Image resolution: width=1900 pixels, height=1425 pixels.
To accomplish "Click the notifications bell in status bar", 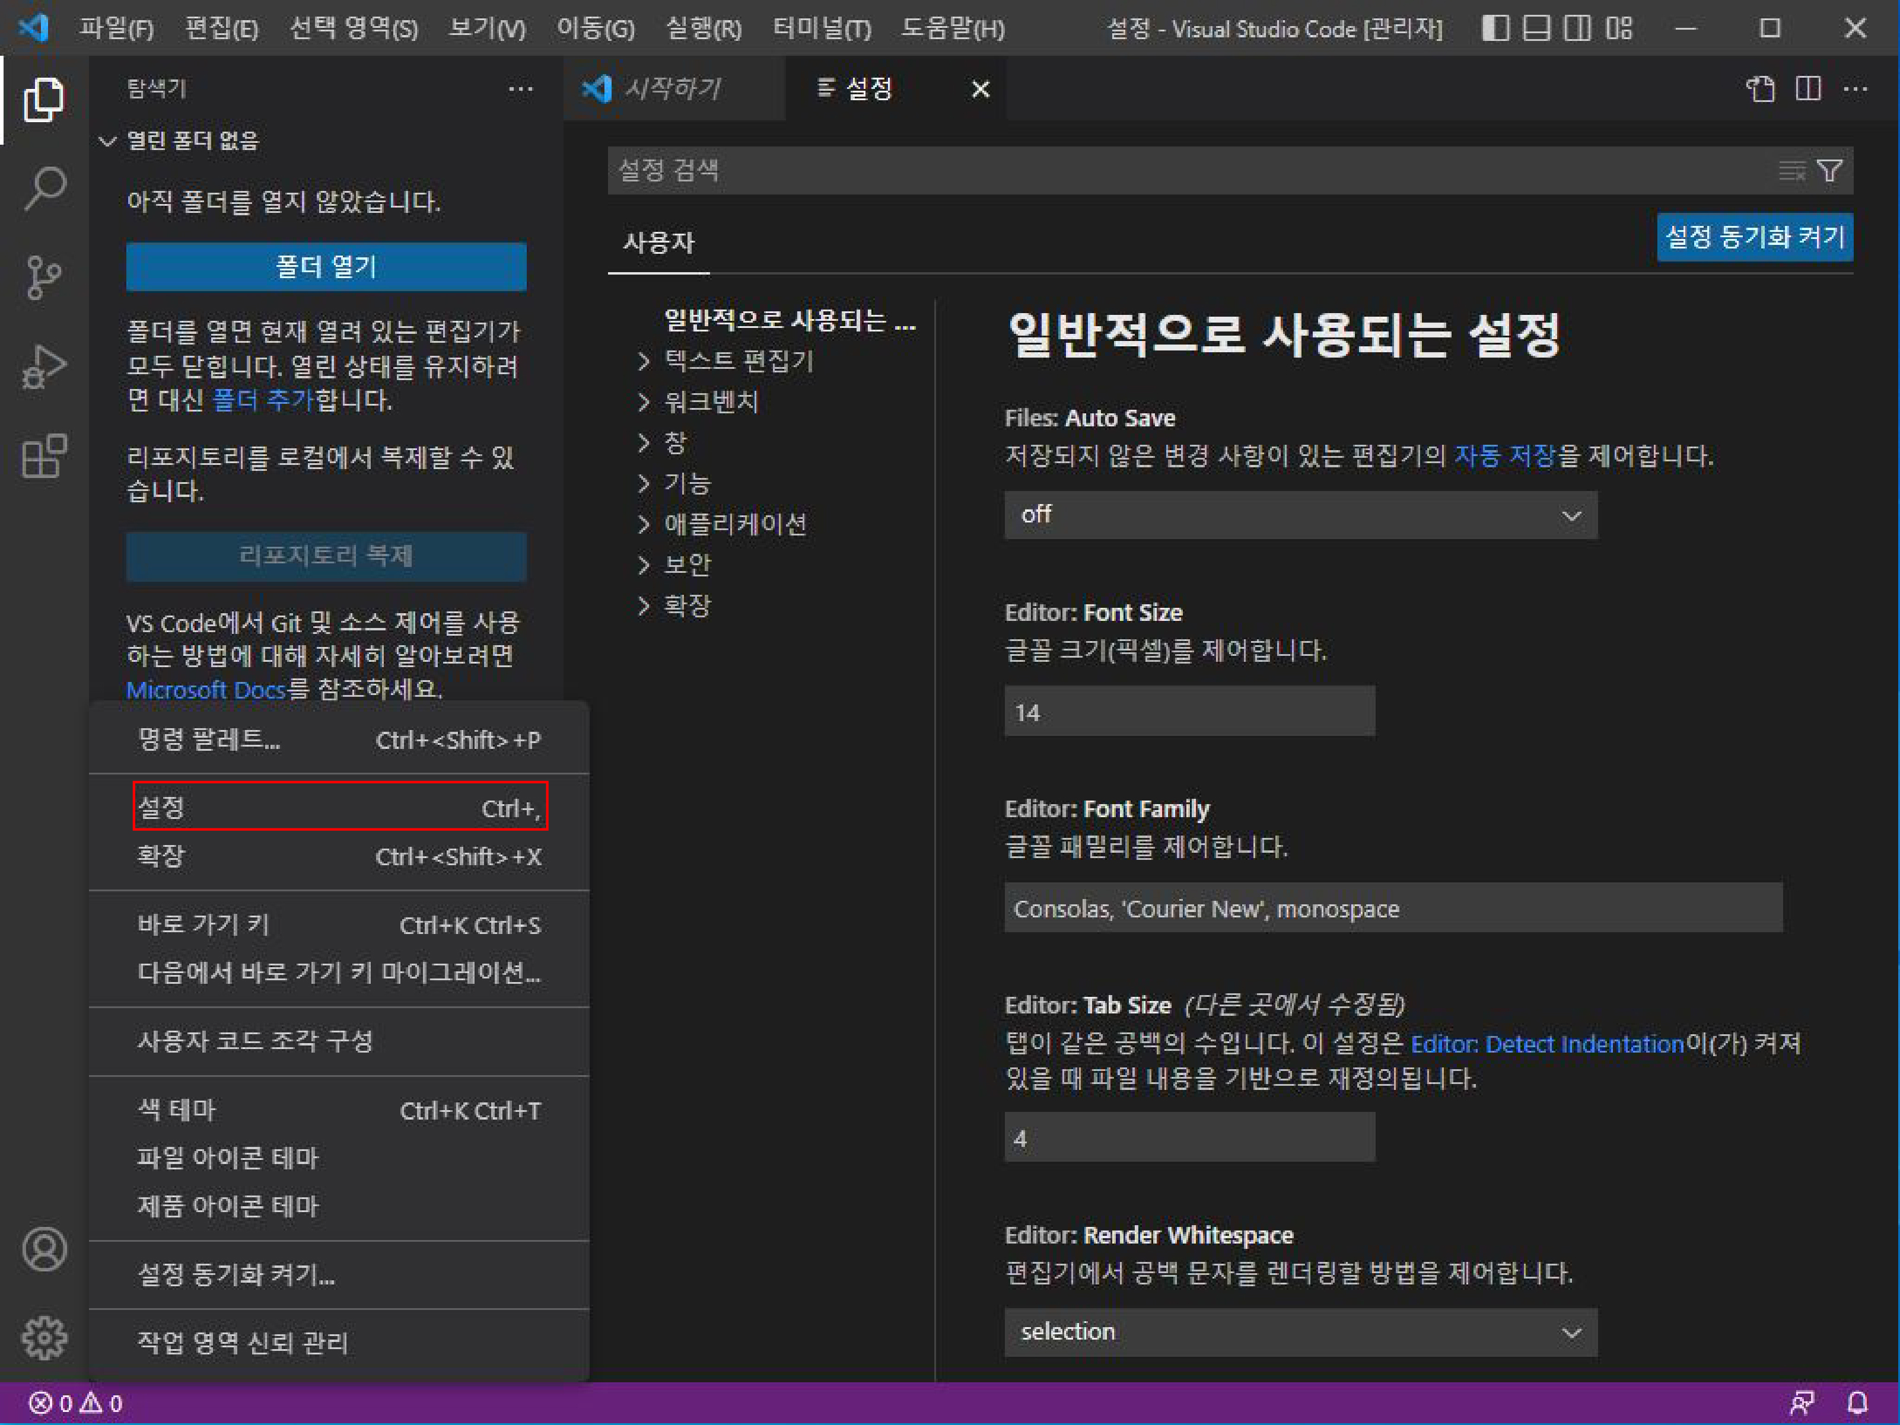I will point(1858,1402).
